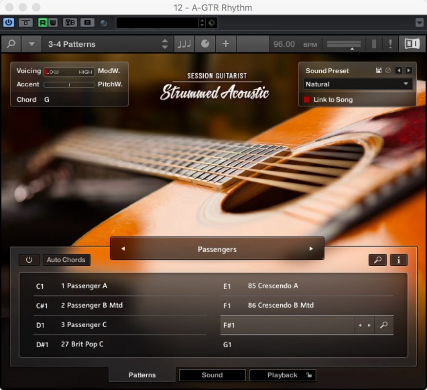Switch A/B comparison setting
Viewport: 427px width, 390px height.
70,22
